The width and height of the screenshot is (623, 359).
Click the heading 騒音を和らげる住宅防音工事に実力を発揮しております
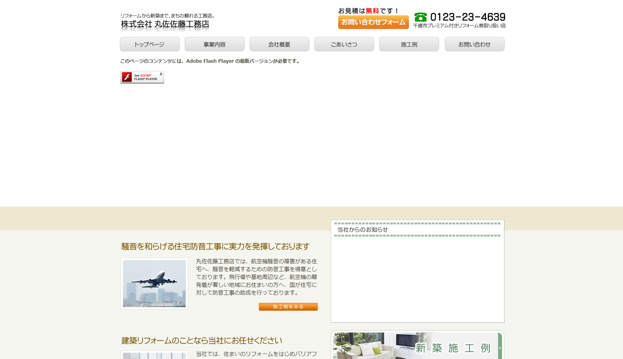[215, 246]
